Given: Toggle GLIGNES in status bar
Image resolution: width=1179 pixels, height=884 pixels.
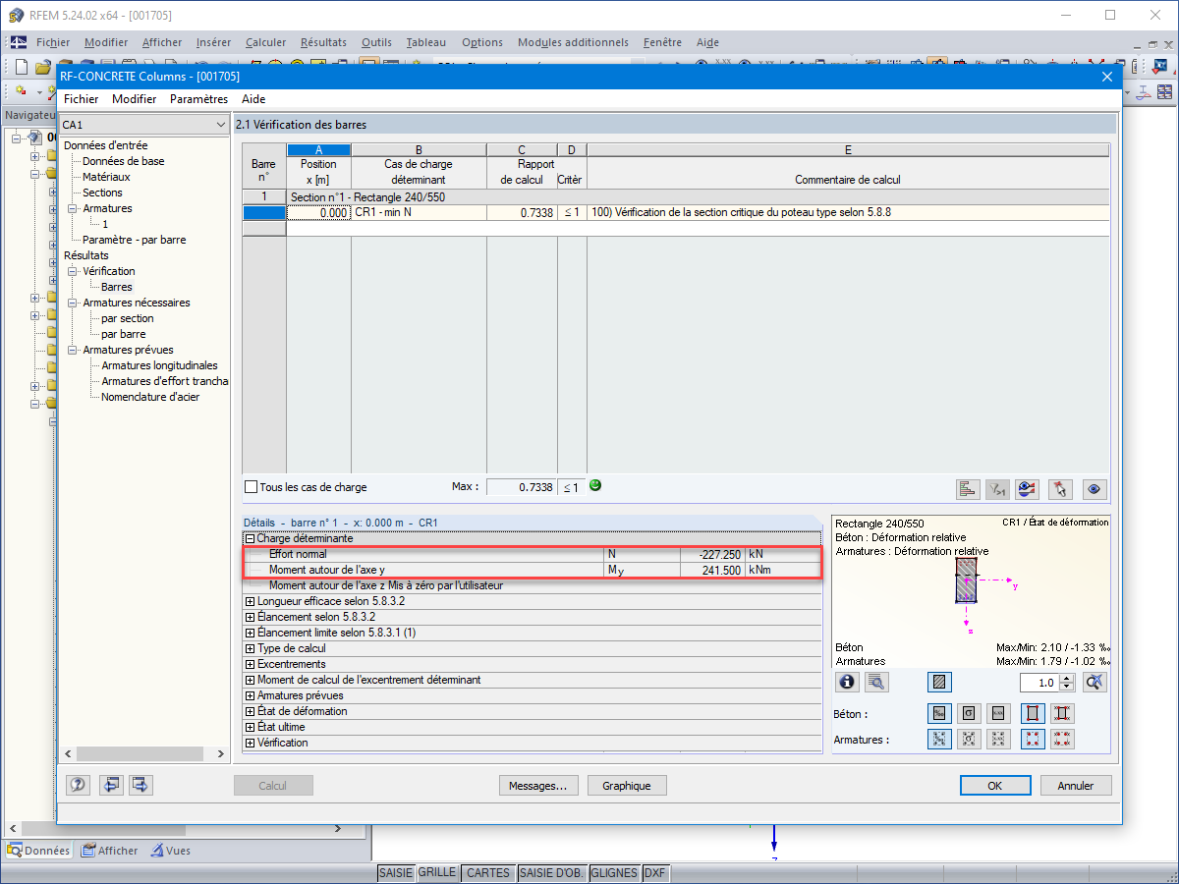Looking at the screenshot, I should (x=615, y=873).
